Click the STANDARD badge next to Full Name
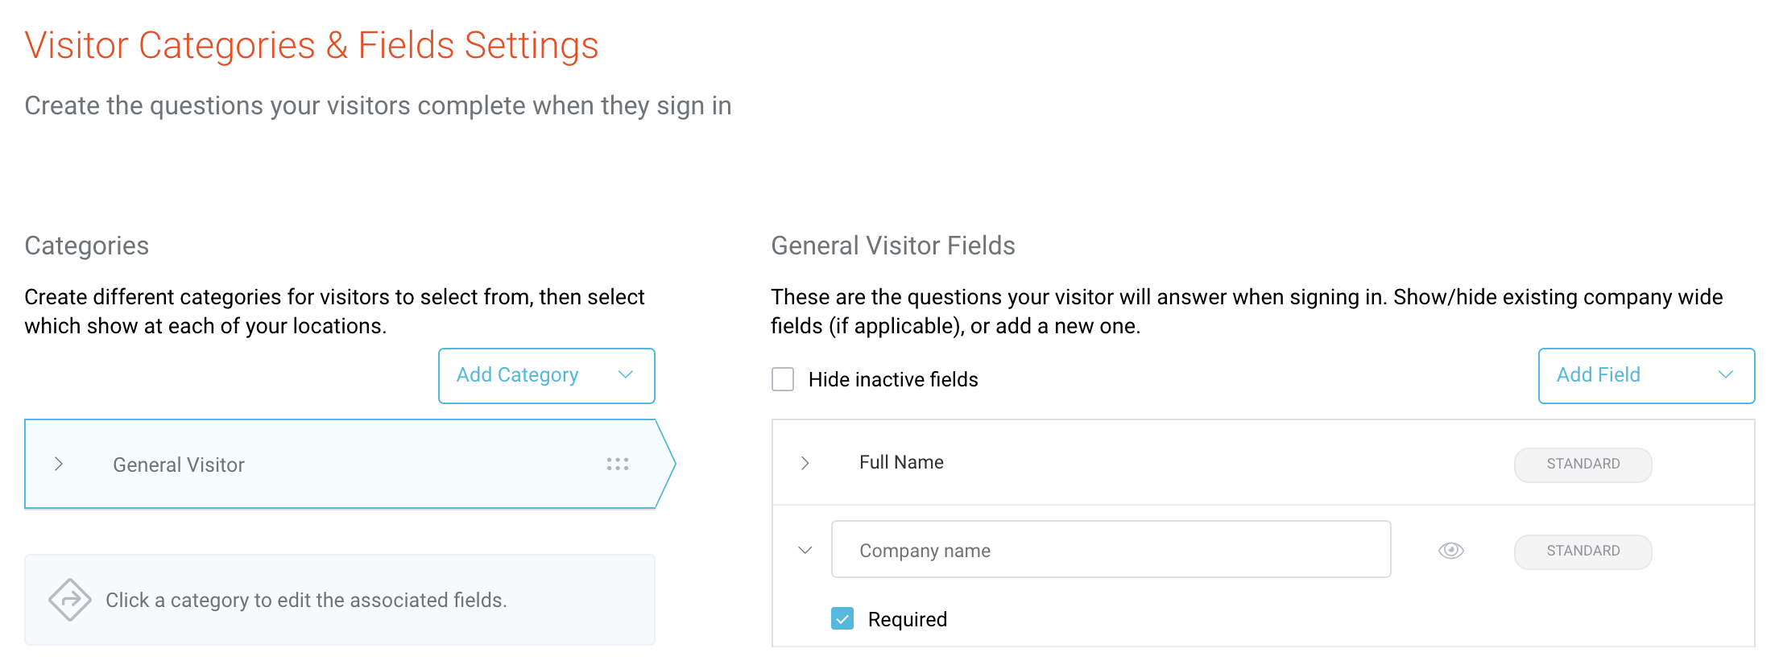This screenshot has width=1775, height=665. point(1582,464)
